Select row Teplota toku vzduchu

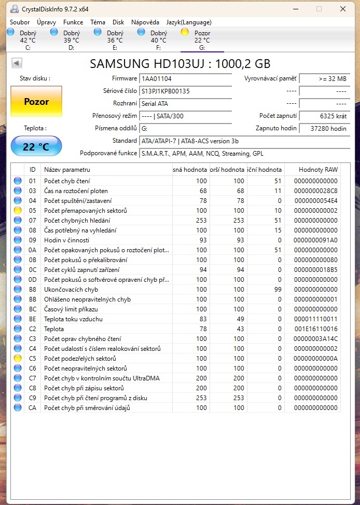[176, 319]
